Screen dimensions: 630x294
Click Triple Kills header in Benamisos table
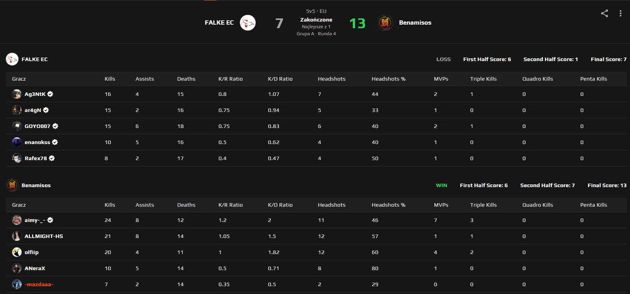point(484,205)
